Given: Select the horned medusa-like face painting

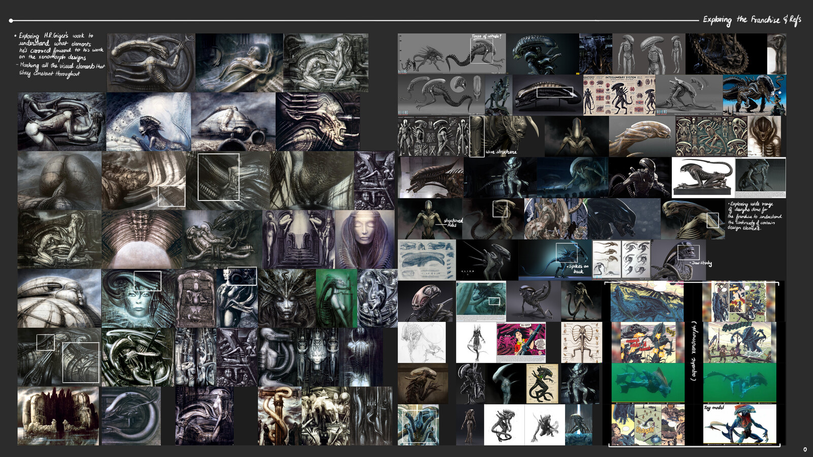Looking at the screenshot, I should pyautogui.click(x=287, y=298).
